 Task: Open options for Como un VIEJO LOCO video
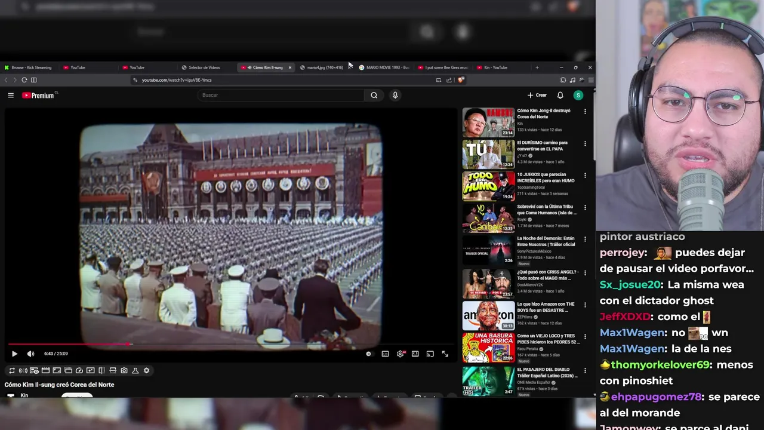[585, 337]
